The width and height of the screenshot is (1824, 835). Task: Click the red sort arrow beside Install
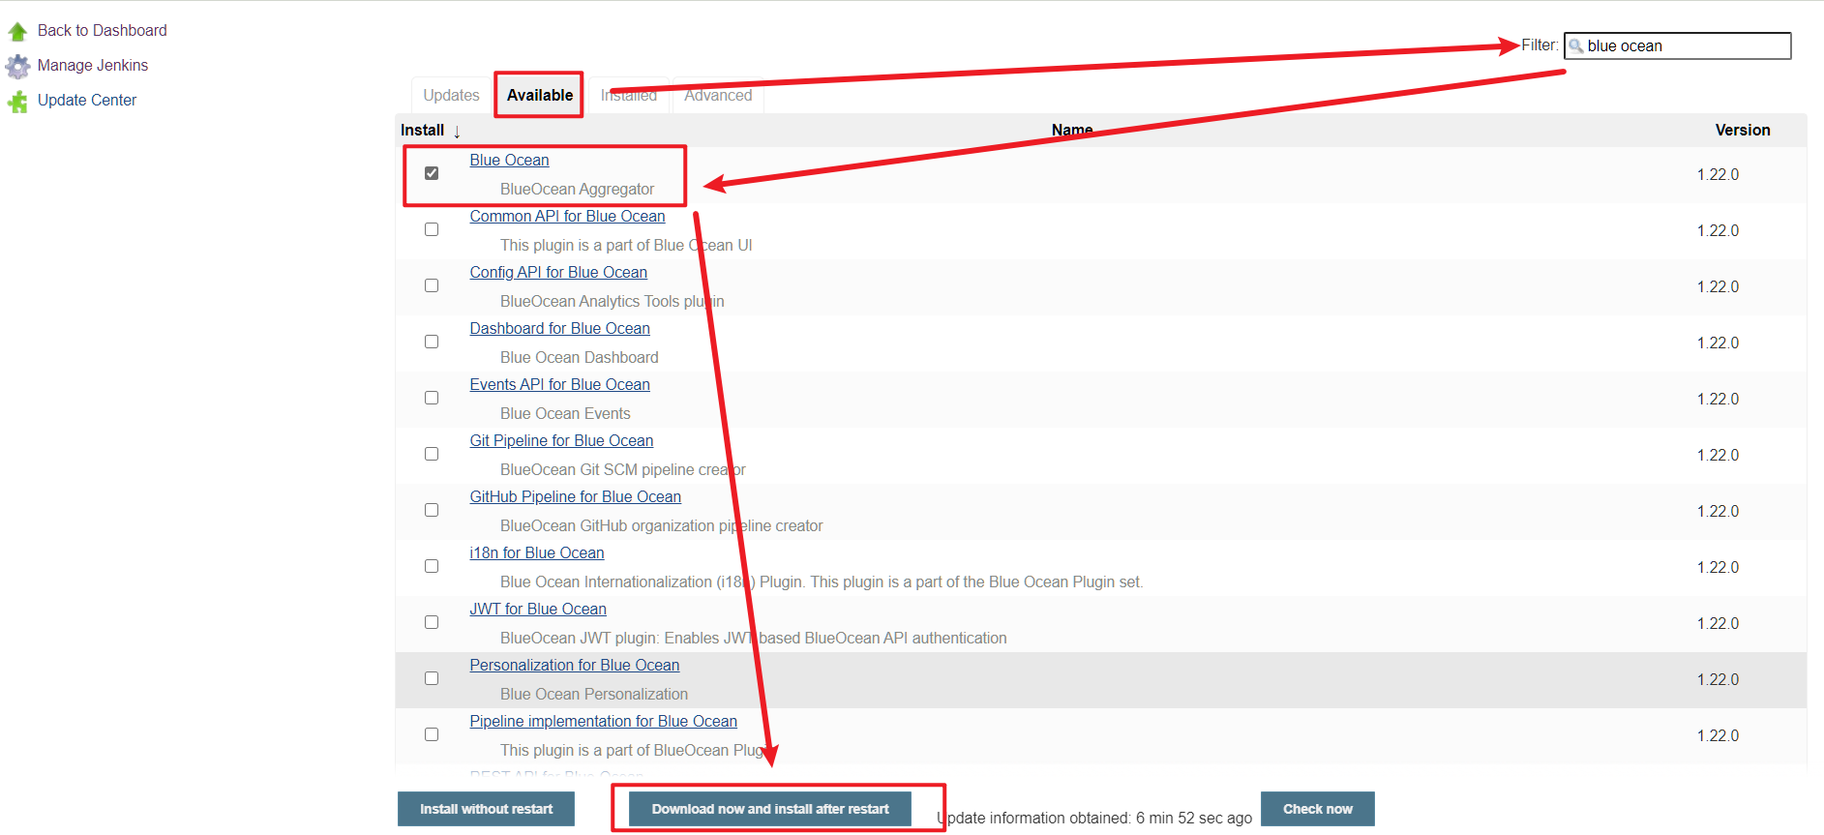457,132
